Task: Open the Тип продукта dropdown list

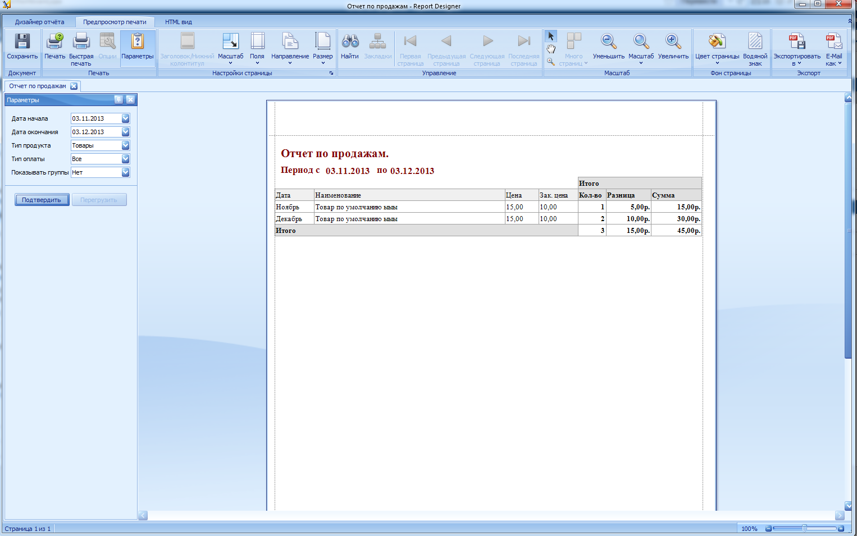Action: [125, 145]
